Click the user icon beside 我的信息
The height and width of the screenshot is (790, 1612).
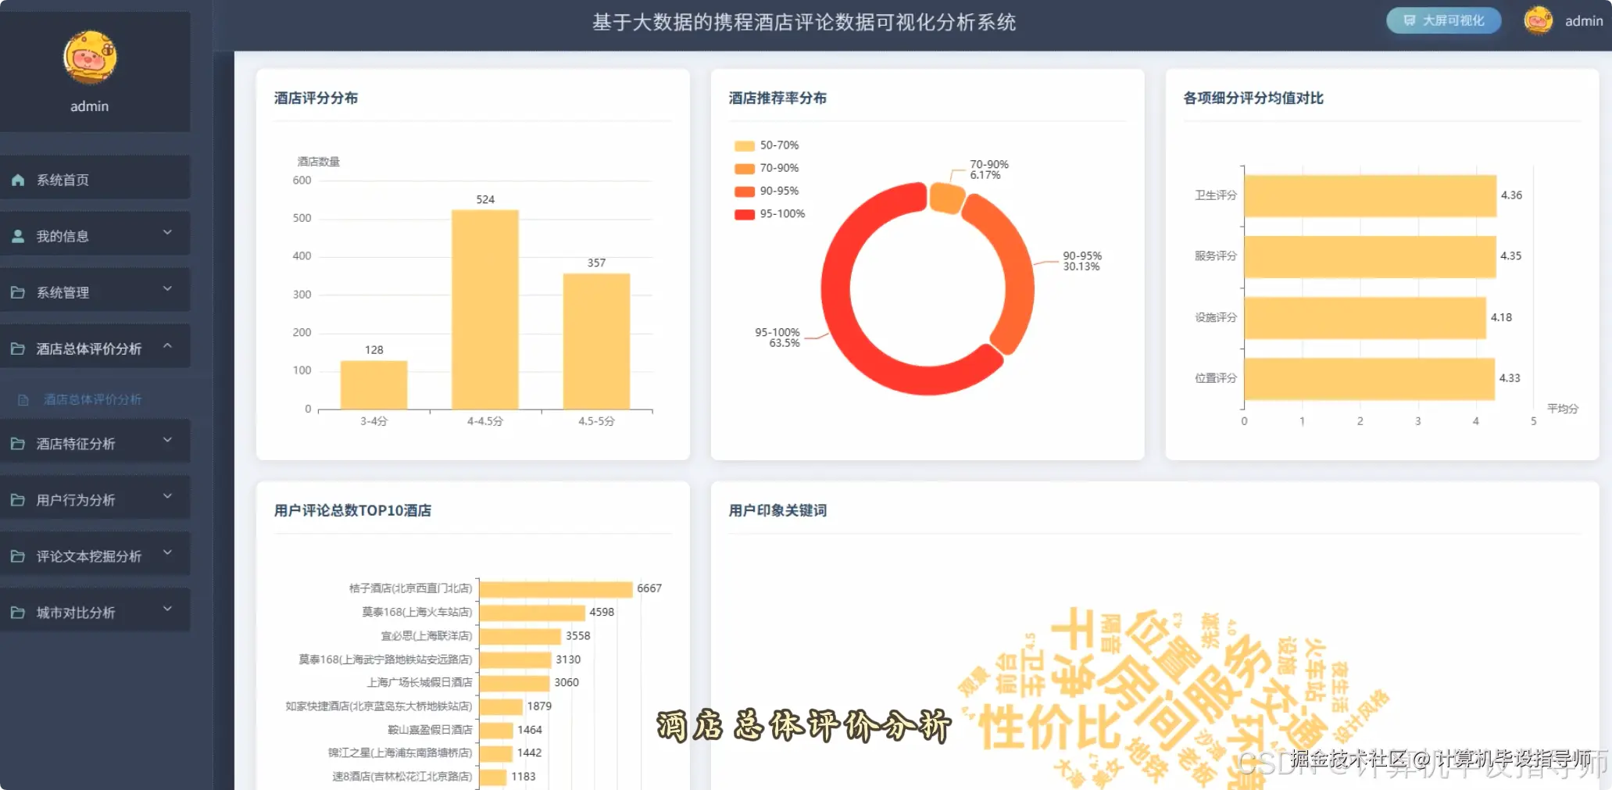[18, 236]
